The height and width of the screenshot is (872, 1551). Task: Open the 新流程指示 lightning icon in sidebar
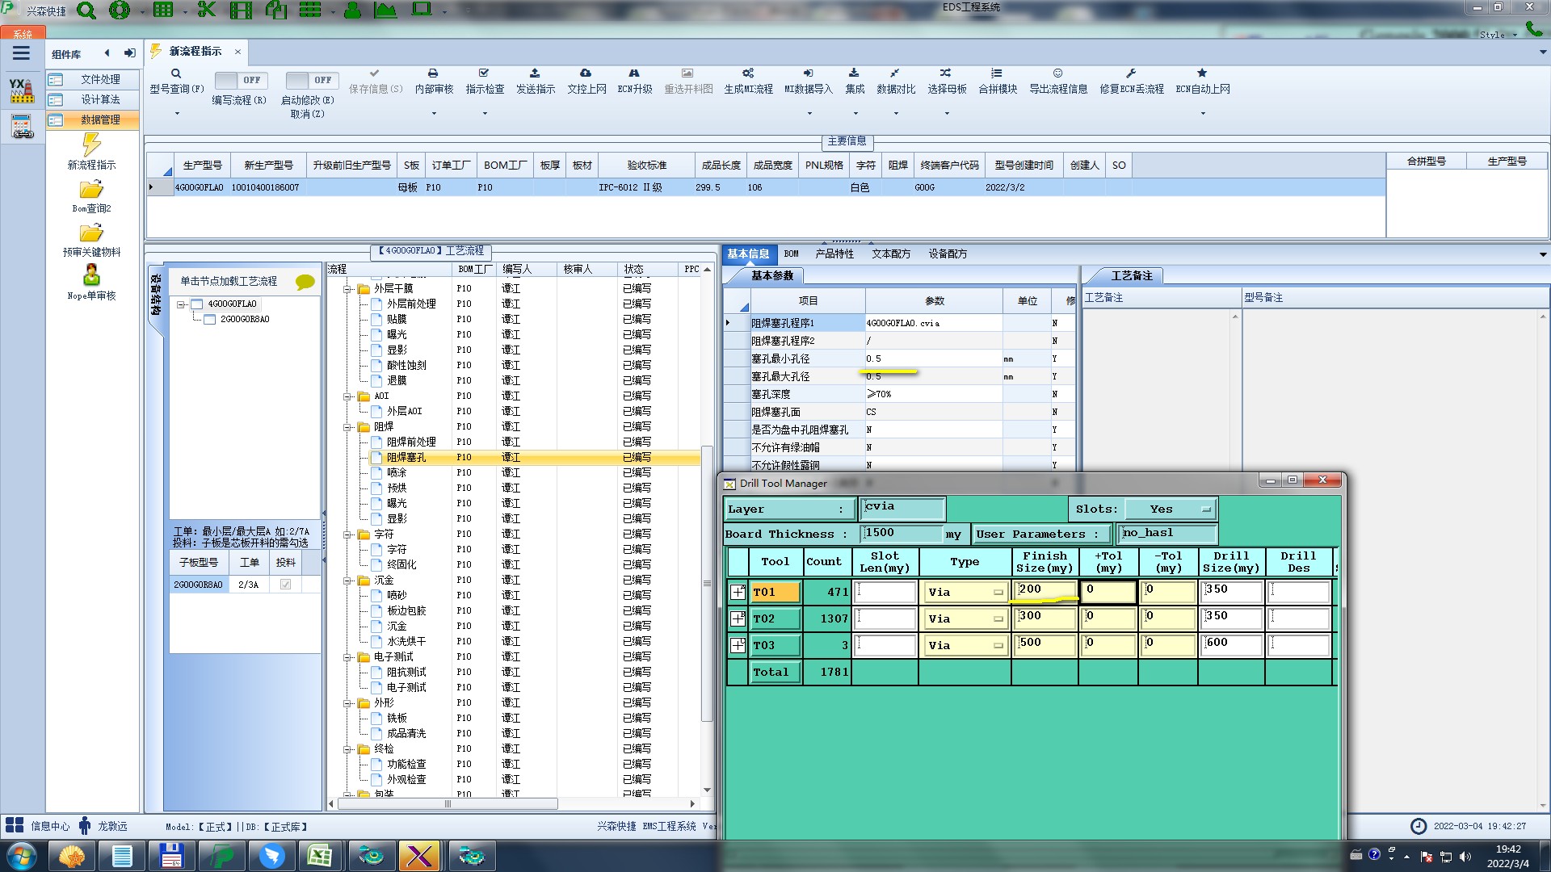coord(91,145)
